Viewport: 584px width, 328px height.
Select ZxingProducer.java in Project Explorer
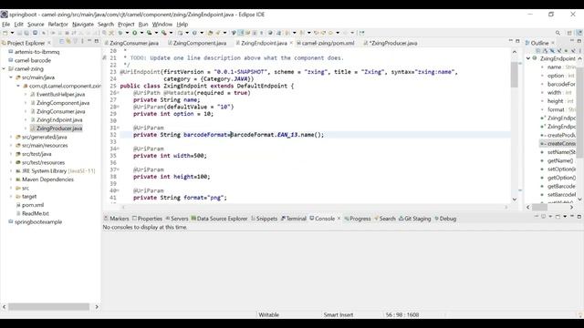click(x=59, y=128)
